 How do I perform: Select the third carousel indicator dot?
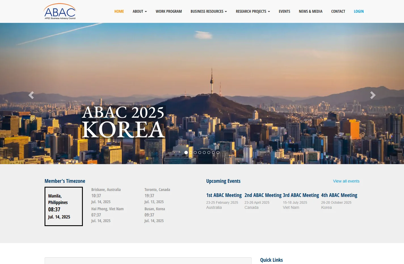[x=195, y=153]
